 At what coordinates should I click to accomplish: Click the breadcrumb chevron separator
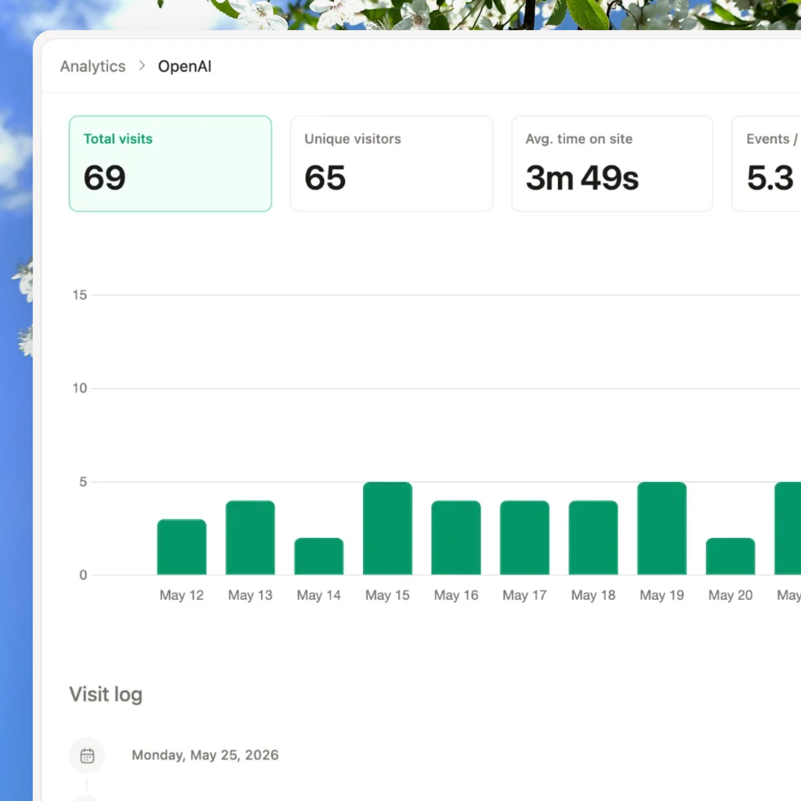click(x=142, y=65)
